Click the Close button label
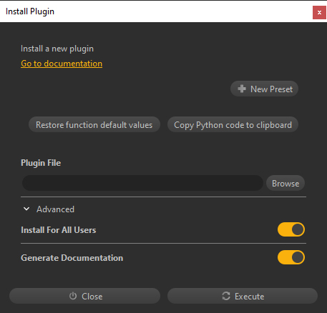Image resolution: width=327 pixels, height=313 pixels. (92, 297)
